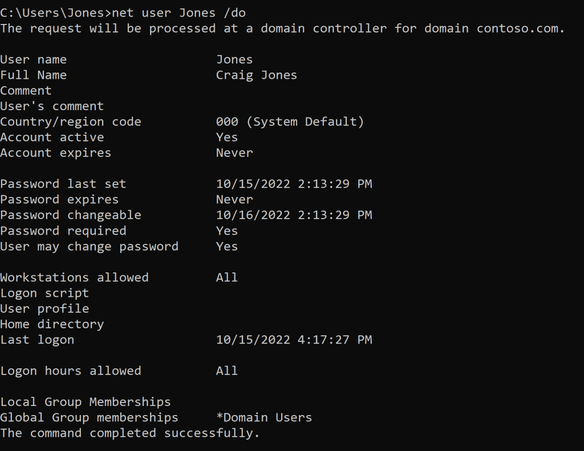Click the 'net user Jones /do' command text
The height and width of the screenshot is (451, 584).
(x=179, y=13)
